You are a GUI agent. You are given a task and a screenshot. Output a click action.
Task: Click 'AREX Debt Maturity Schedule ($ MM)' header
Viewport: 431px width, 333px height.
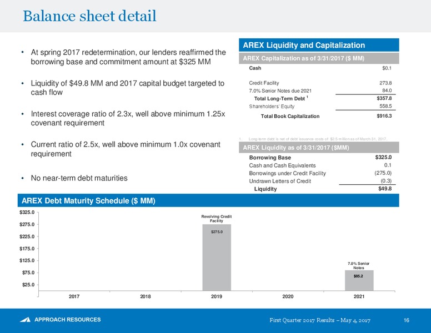pyautogui.click(x=208, y=200)
